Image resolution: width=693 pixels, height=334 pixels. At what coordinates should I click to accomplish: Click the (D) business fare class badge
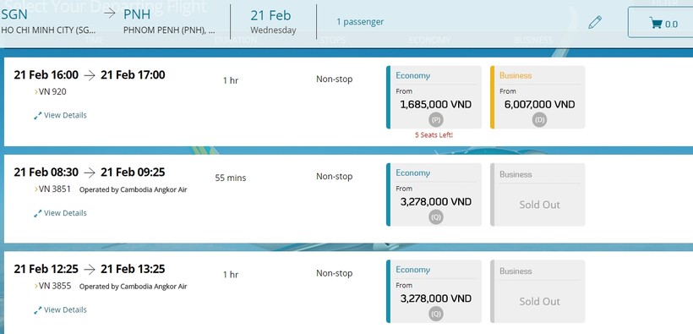click(539, 120)
